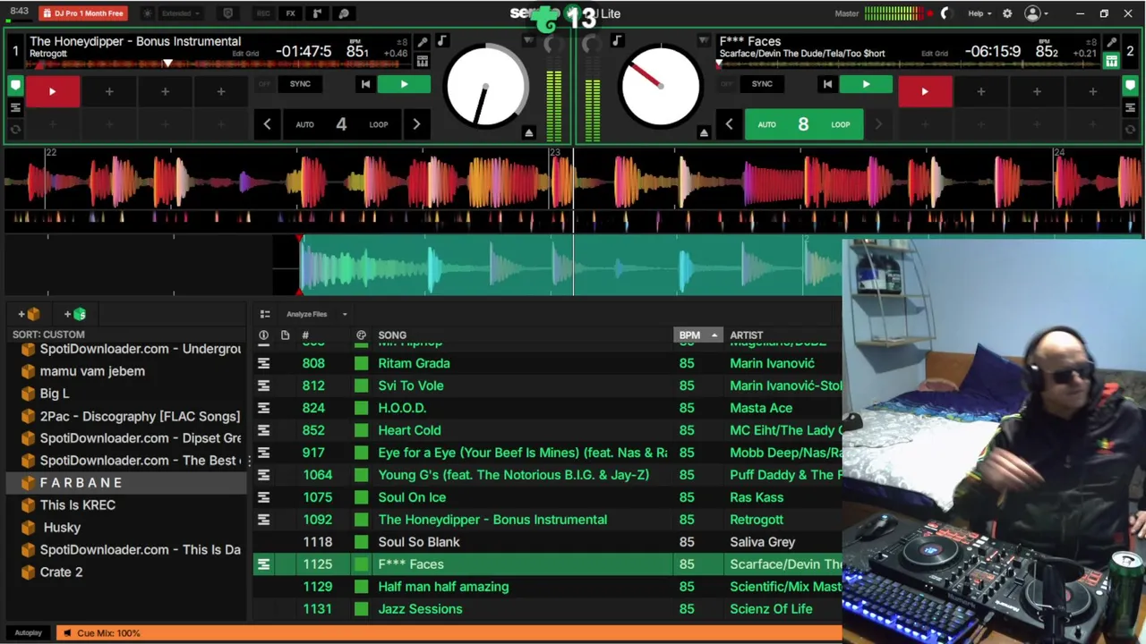Turn deck 1 sync OFF

(264, 84)
